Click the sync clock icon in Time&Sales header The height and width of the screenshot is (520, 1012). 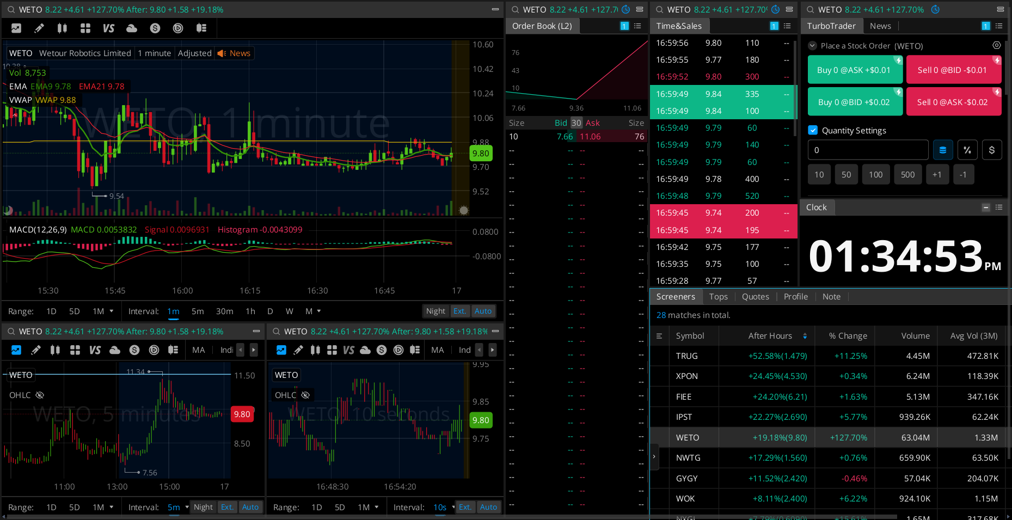[x=776, y=10]
